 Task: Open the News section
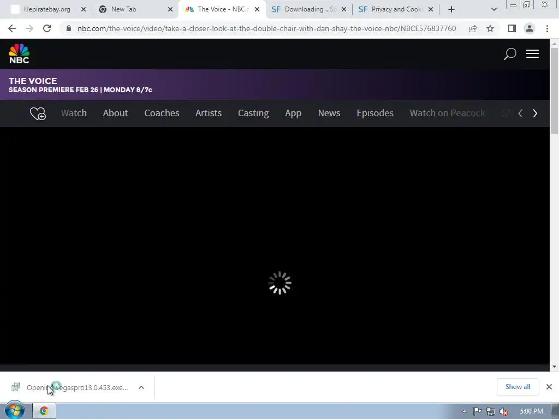329,113
